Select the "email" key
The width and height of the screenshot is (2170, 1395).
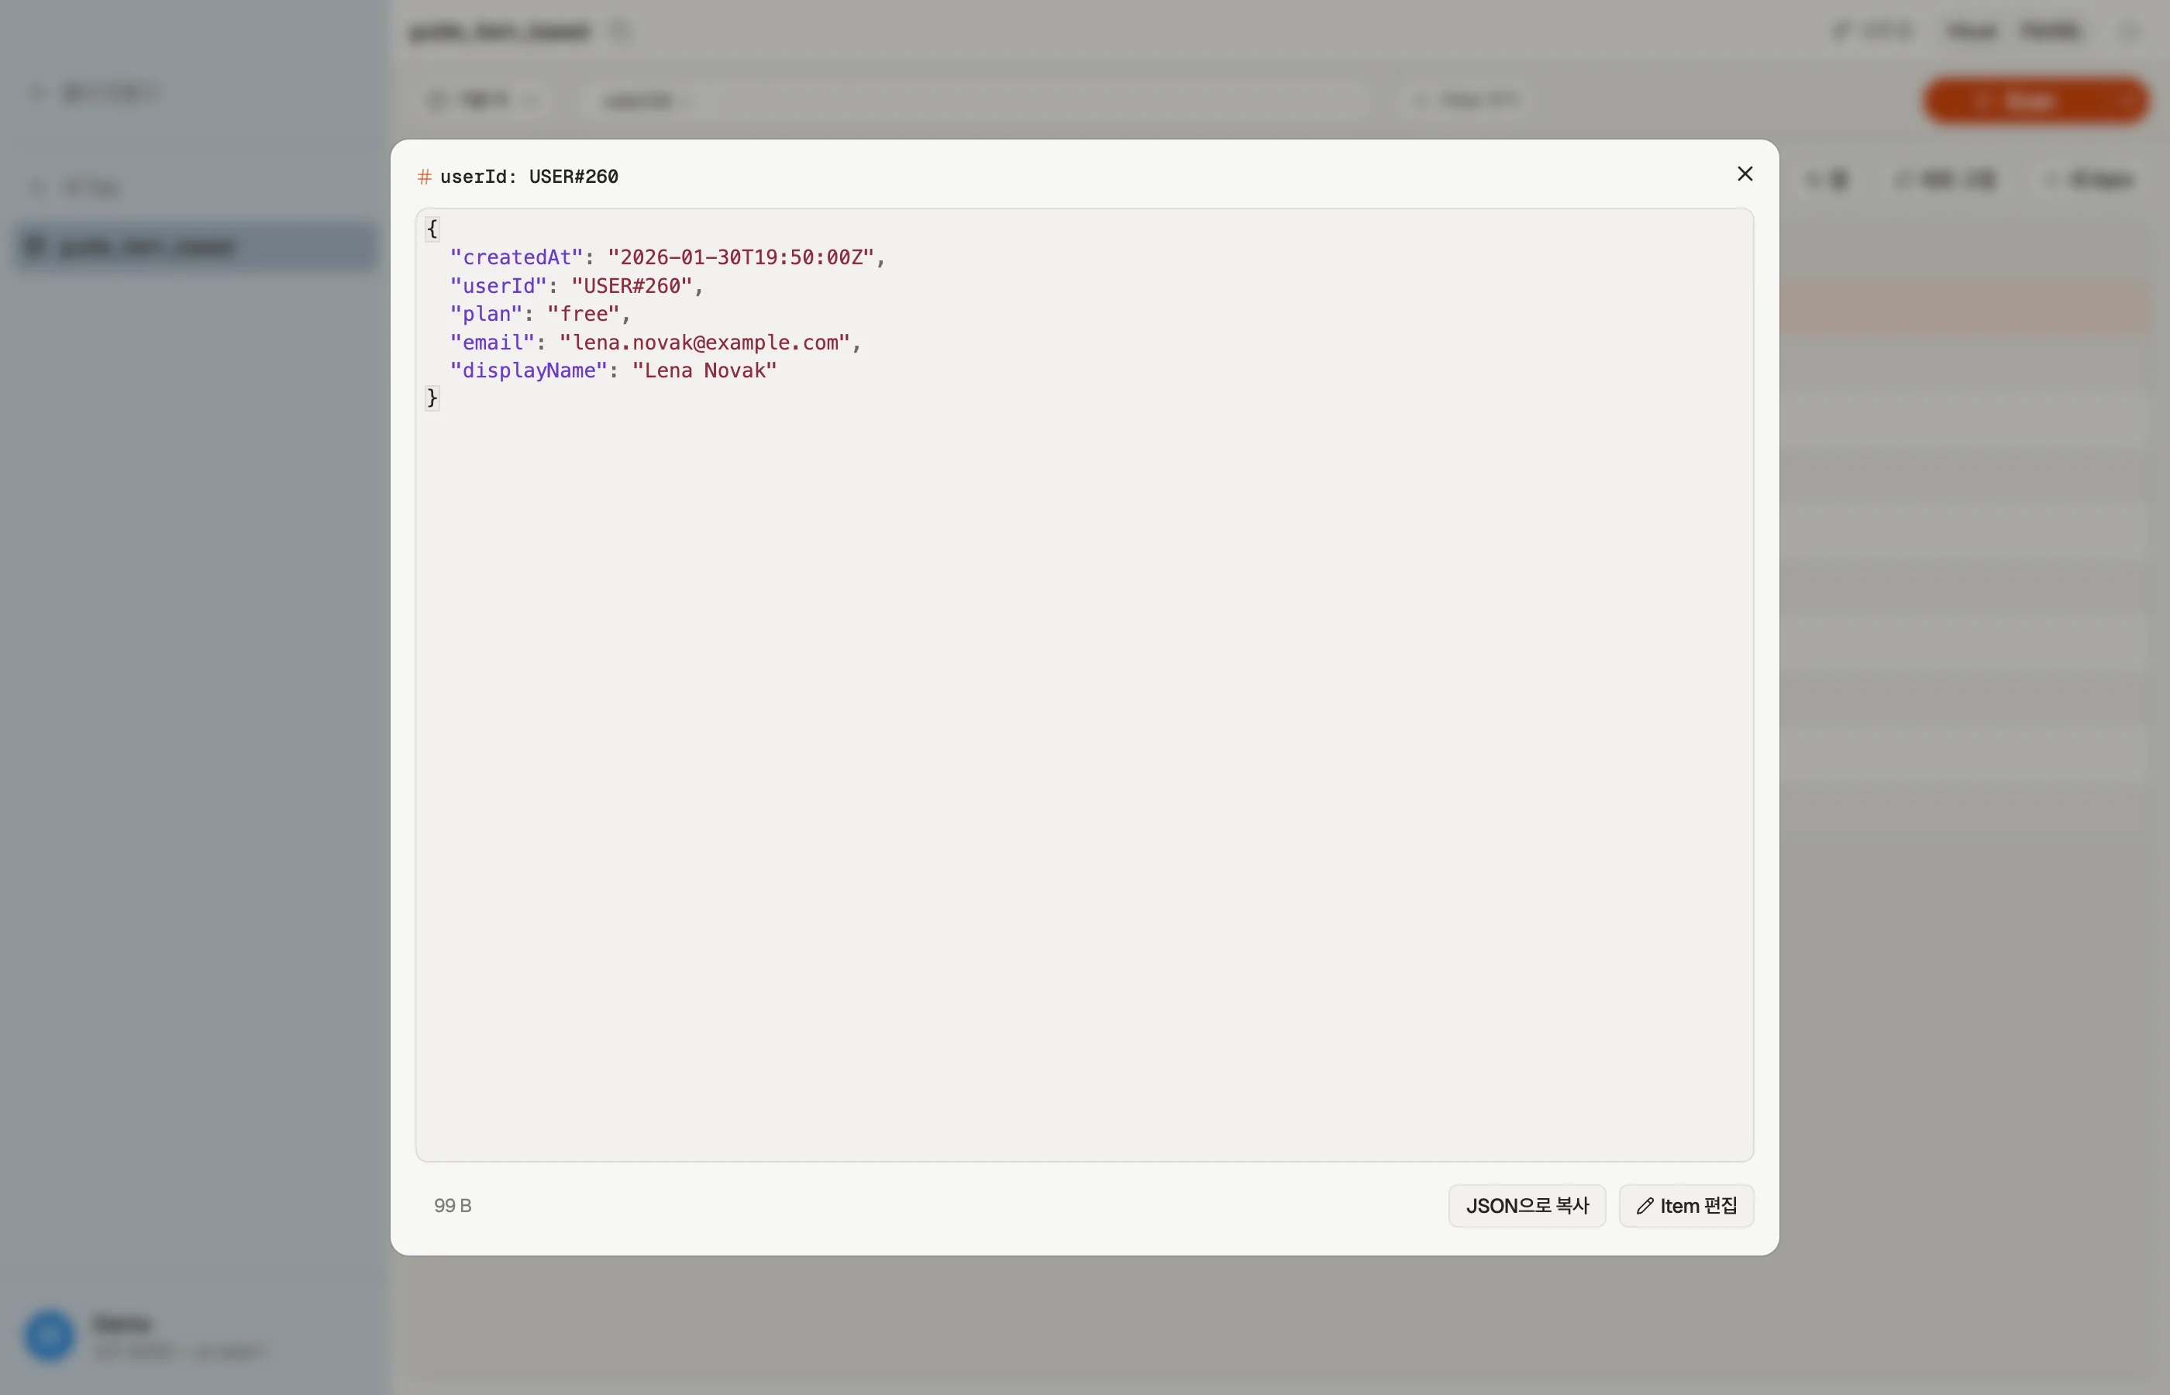493,343
